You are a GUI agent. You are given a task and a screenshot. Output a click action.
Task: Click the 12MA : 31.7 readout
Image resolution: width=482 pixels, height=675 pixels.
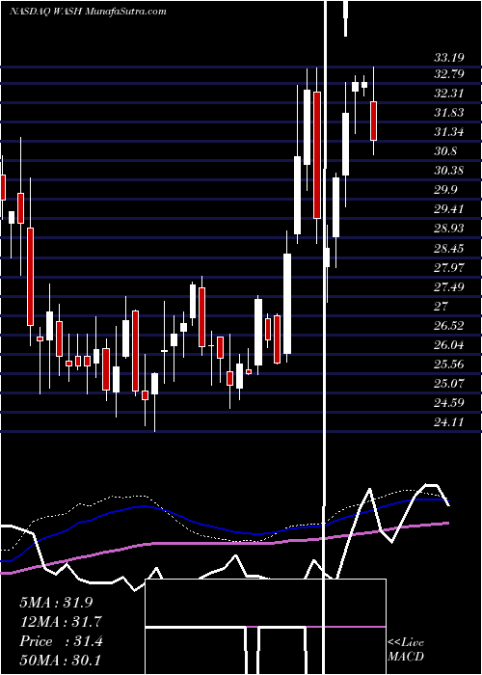pyautogui.click(x=61, y=622)
